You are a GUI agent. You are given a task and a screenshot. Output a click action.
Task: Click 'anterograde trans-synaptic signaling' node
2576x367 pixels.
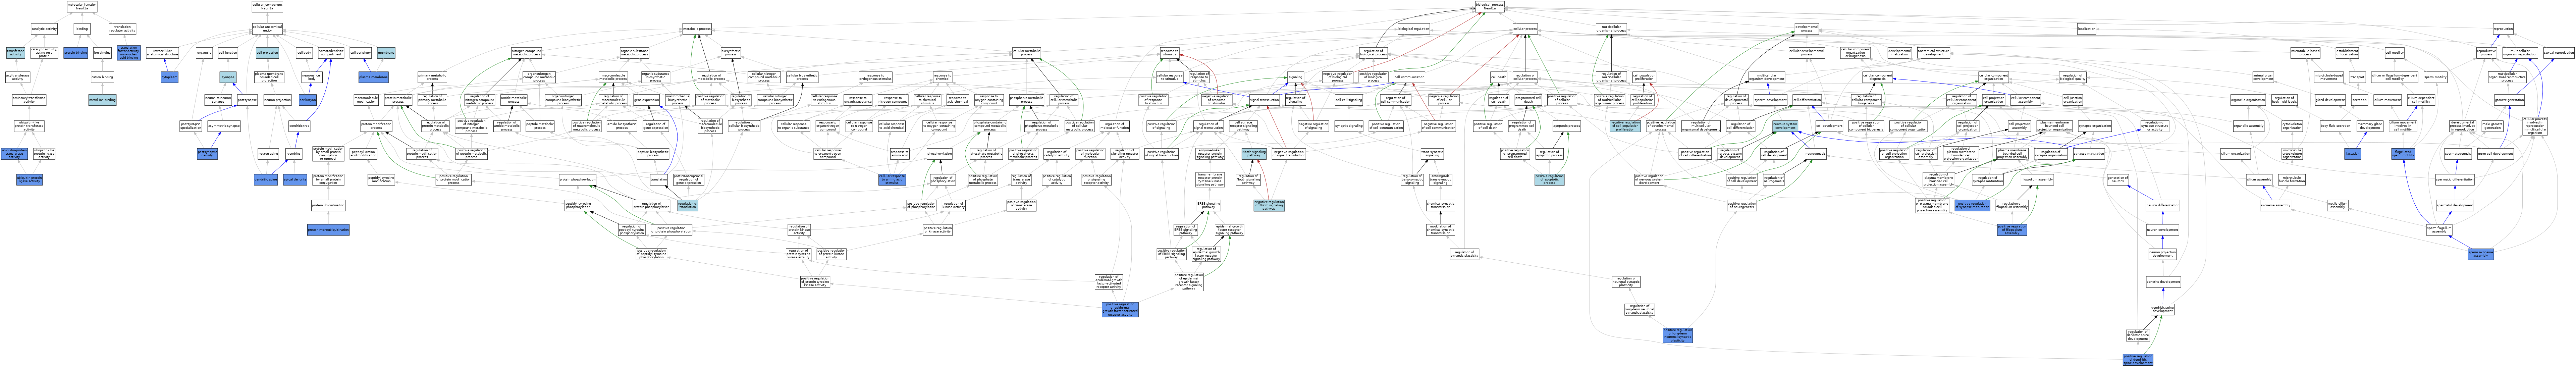1441,180
